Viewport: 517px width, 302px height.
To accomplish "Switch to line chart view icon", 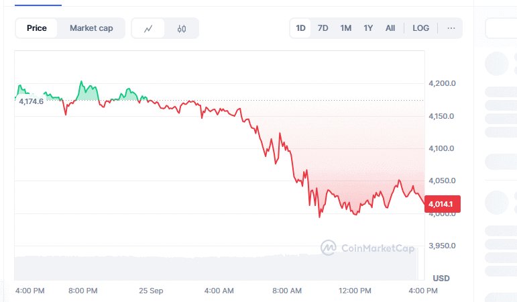I will (148, 28).
